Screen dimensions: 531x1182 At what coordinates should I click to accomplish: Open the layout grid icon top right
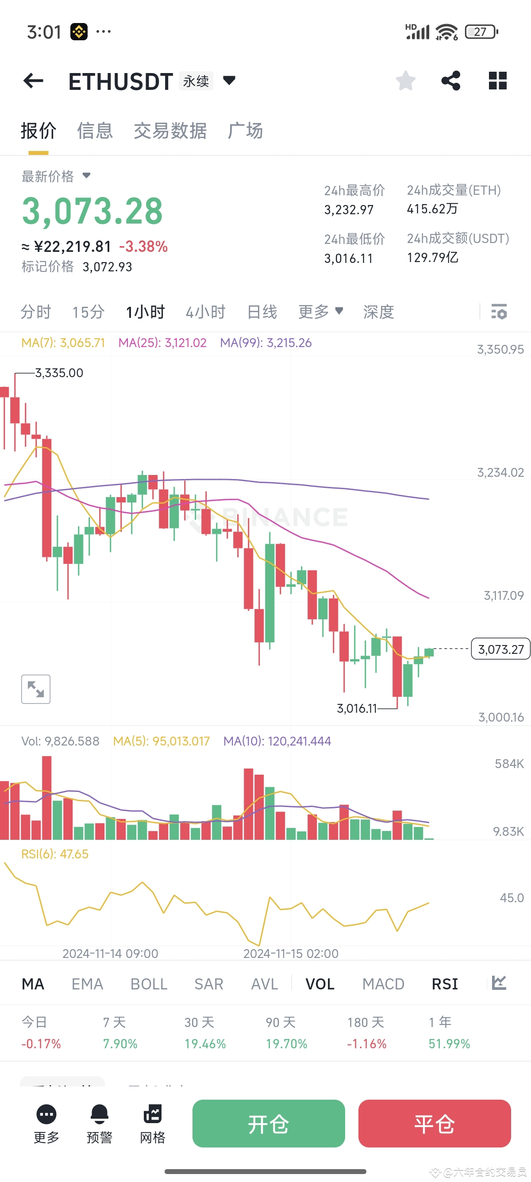tap(497, 80)
